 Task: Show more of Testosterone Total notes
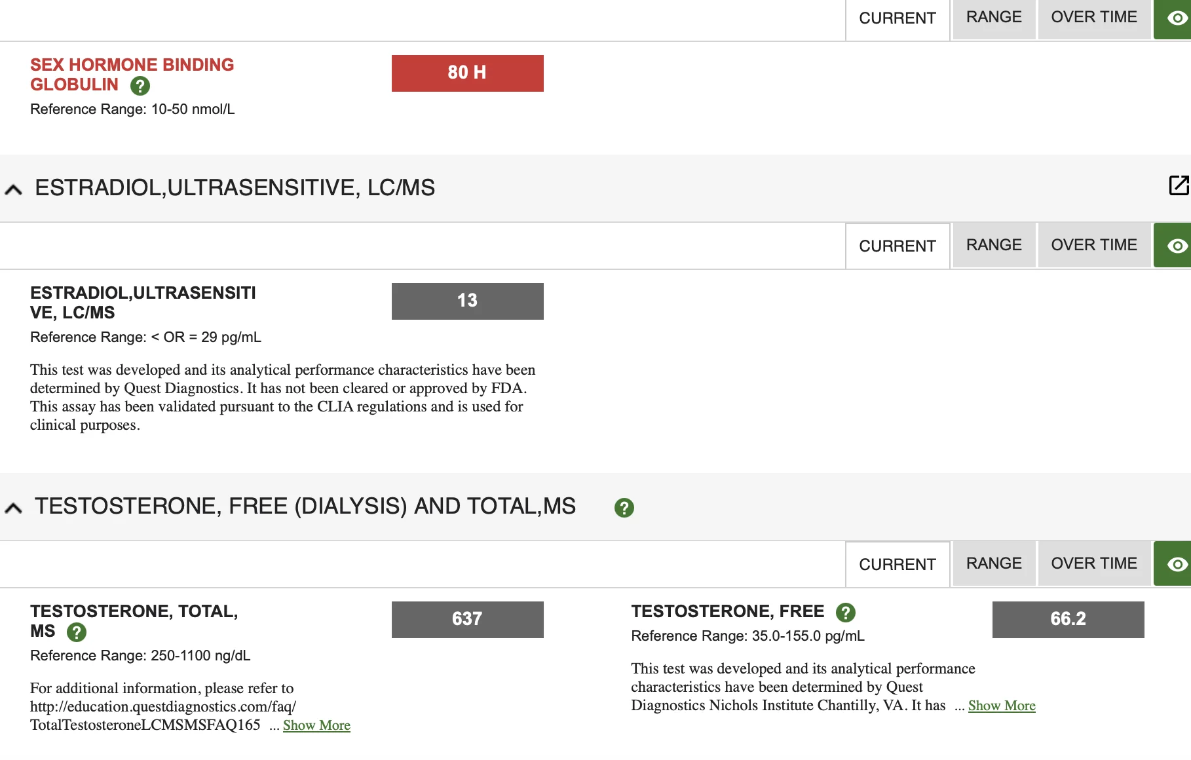pos(316,725)
